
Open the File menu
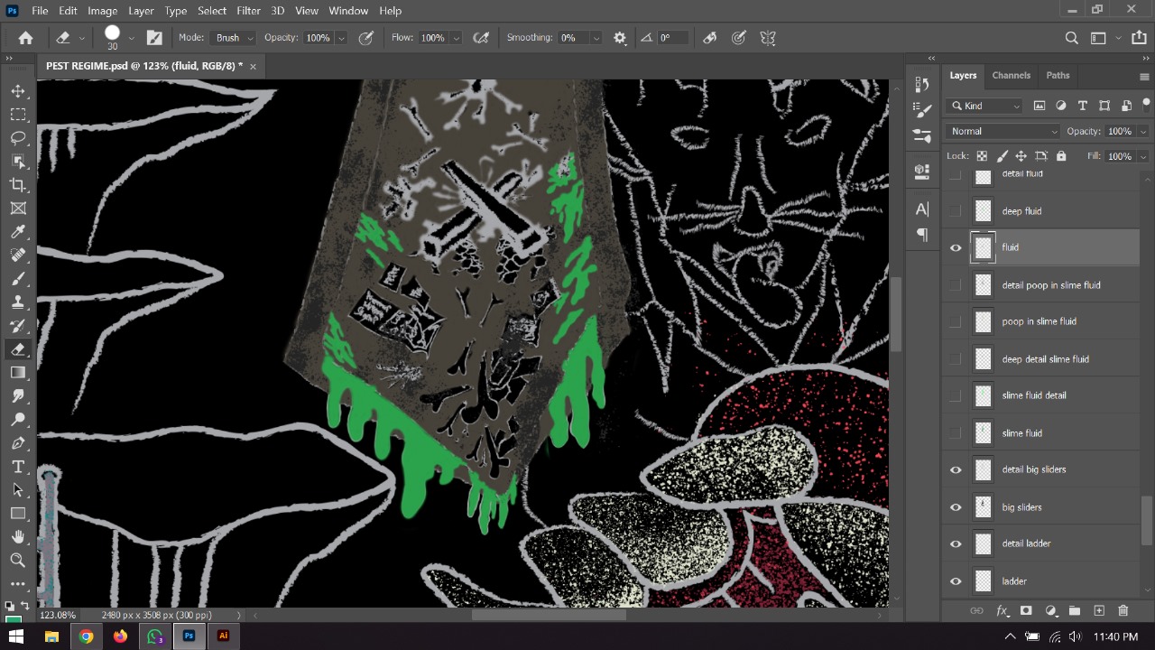pos(40,10)
